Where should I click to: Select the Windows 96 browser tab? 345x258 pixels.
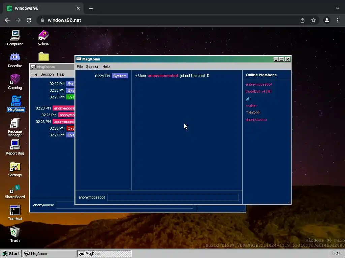43,8
